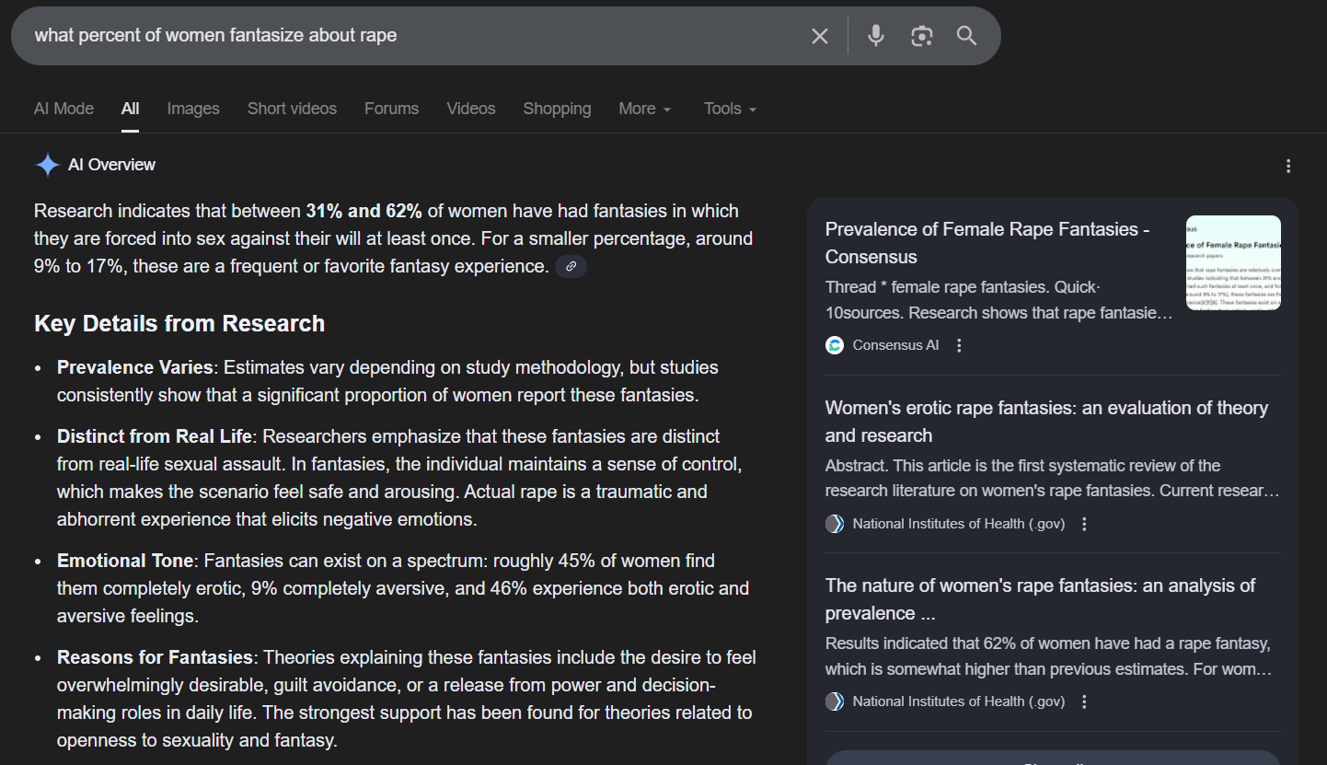Expand the More search filters dropdown
1327x765 pixels.
tap(644, 109)
